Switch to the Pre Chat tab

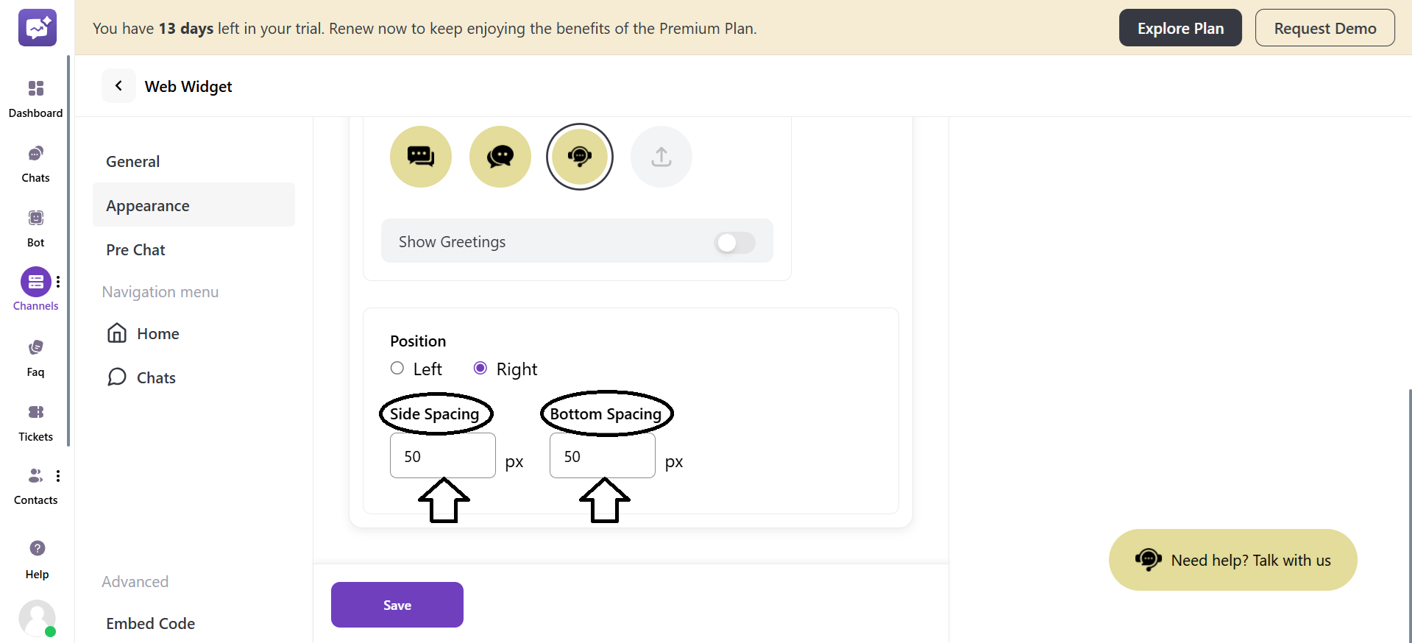pyautogui.click(x=135, y=249)
